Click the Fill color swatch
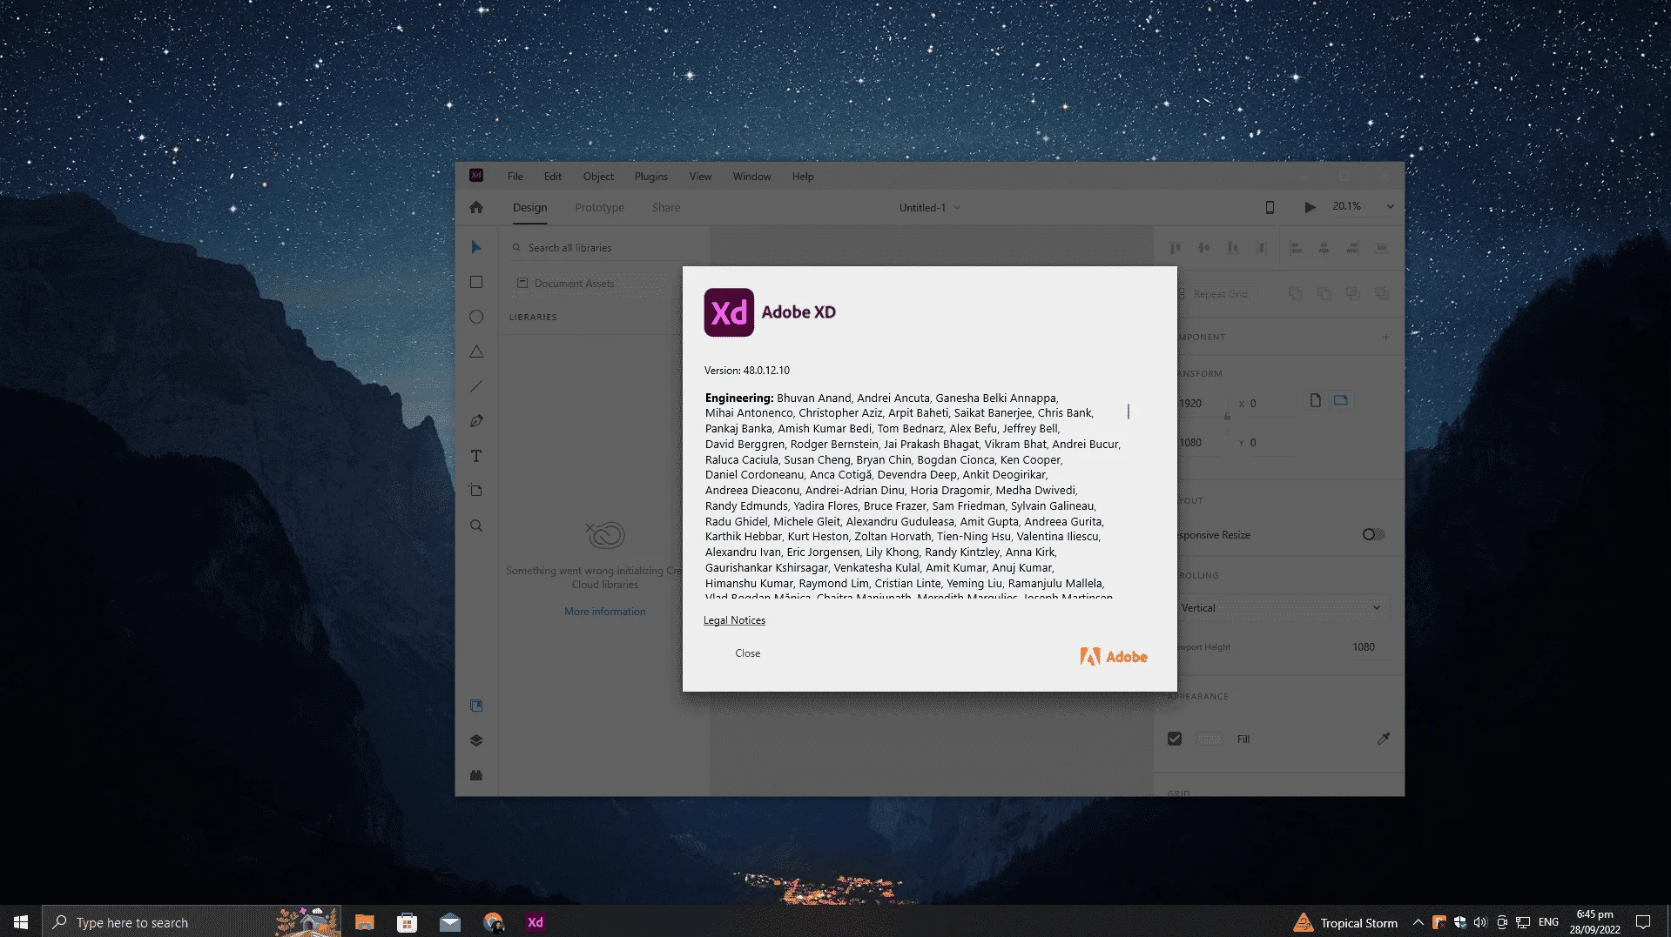 click(1209, 739)
